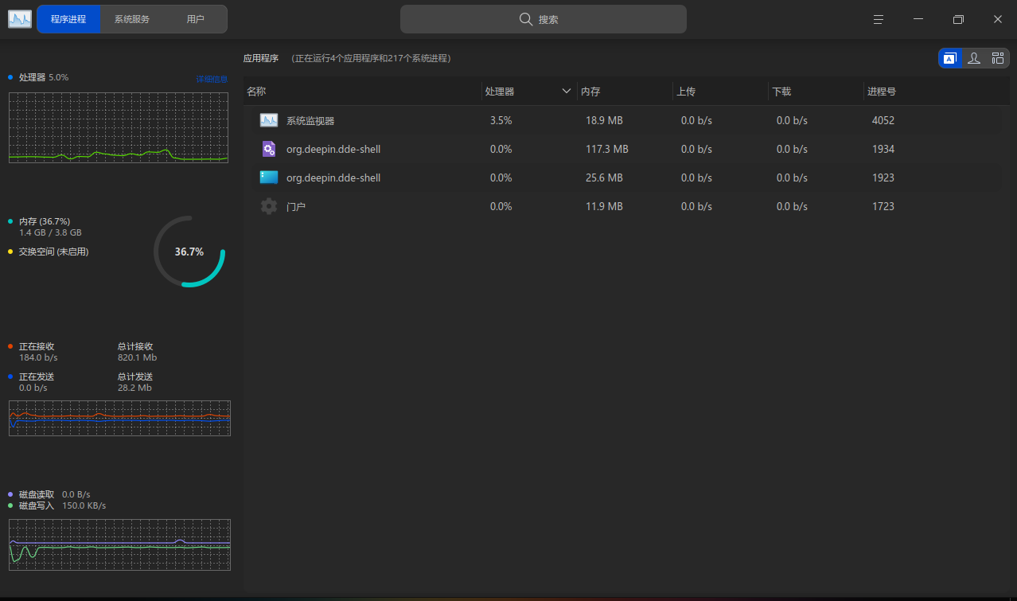This screenshot has width=1017, height=601.
Task: Click the 系统监视器 process icon
Action: 269,120
